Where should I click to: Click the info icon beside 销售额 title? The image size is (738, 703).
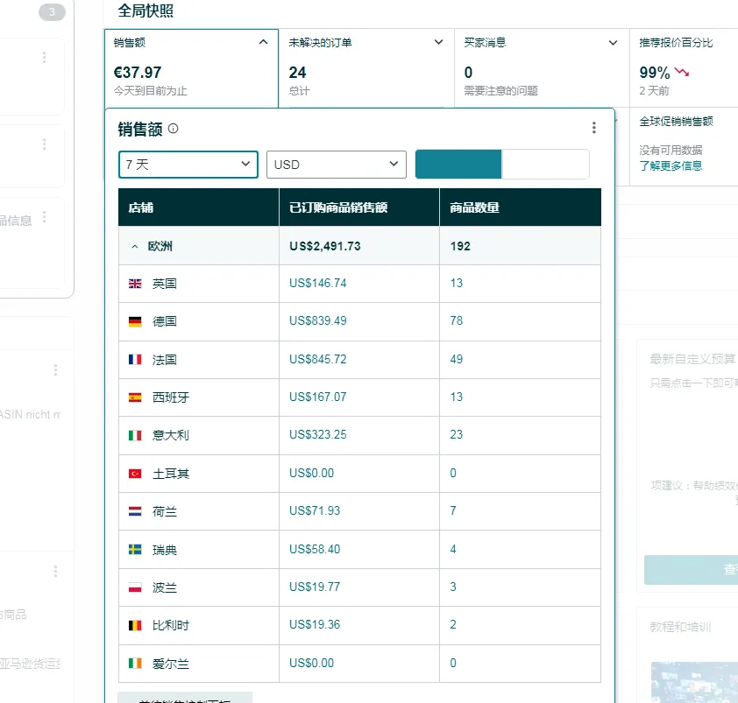pyautogui.click(x=174, y=129)
